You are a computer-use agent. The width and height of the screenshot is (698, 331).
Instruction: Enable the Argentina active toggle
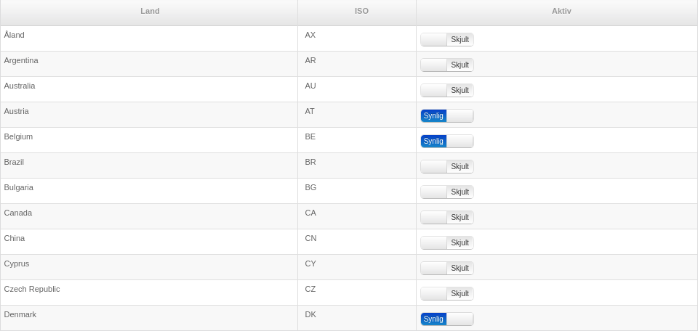(446, 65)
